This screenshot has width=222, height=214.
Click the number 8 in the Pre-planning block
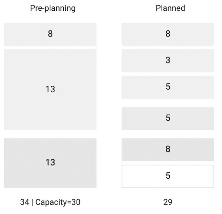[x=50, y=34]
